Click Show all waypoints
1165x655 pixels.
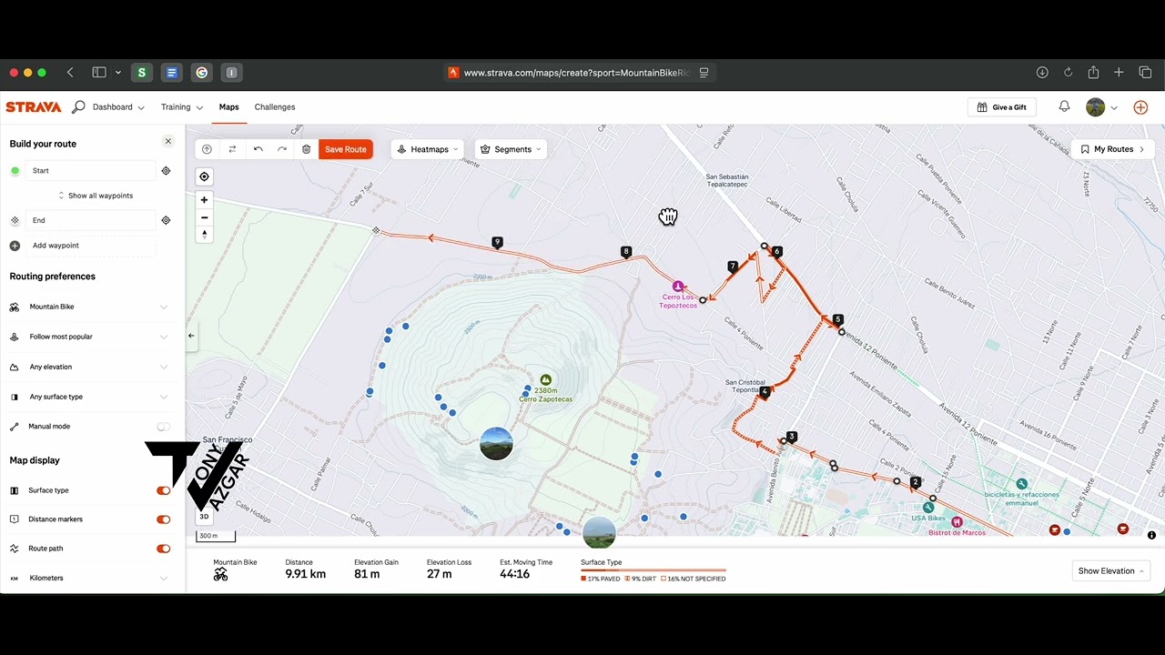click(96, 196)
